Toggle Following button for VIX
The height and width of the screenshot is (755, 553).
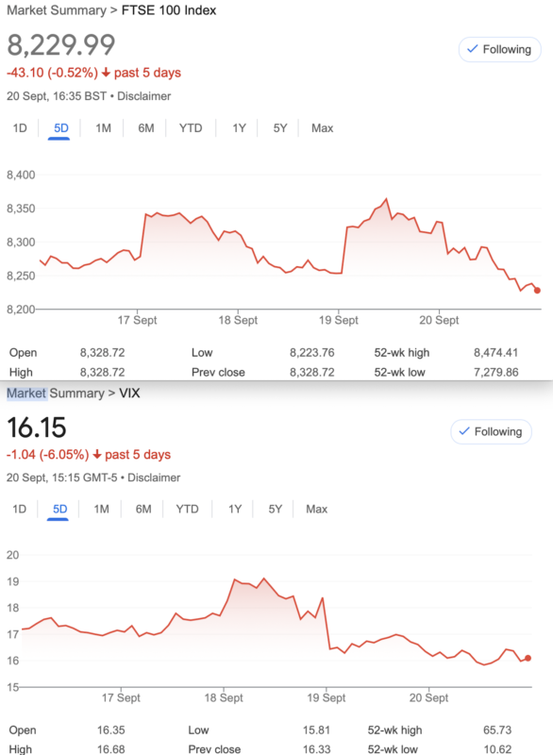[x=491, y=431]
